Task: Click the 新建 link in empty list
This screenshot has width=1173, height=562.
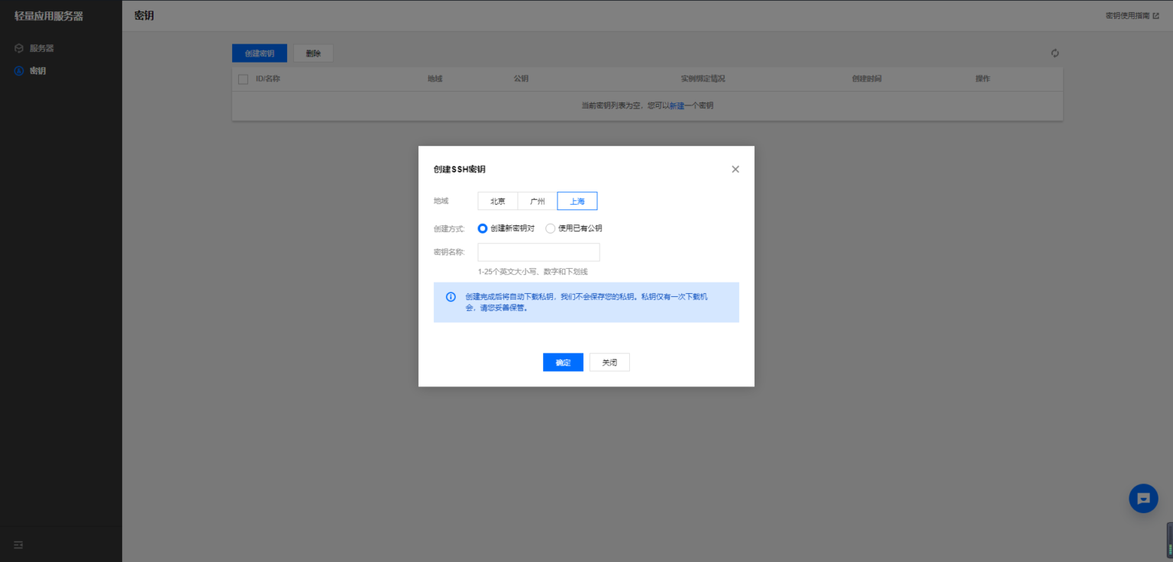Action: pyautogui.click(x=677, y=106)
